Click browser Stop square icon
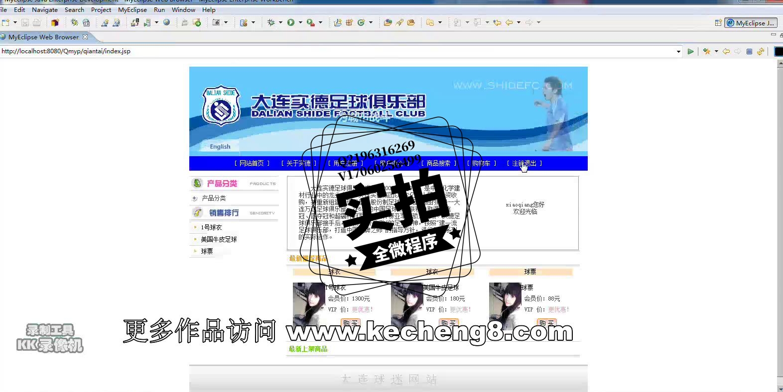This screenshot has width=783, height=392. 749,51
